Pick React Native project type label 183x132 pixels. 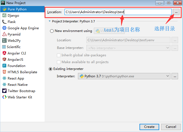(x=18, y=85)
